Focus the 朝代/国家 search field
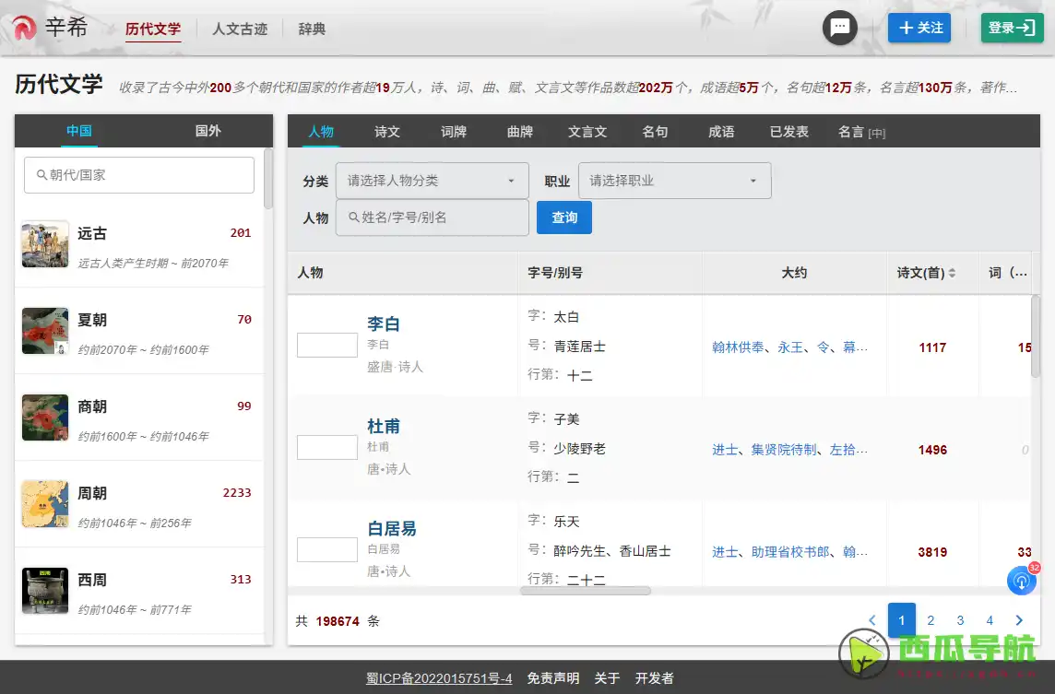Image resolution: width=1055 pixels, height=694 pixels. click(139, 175)
